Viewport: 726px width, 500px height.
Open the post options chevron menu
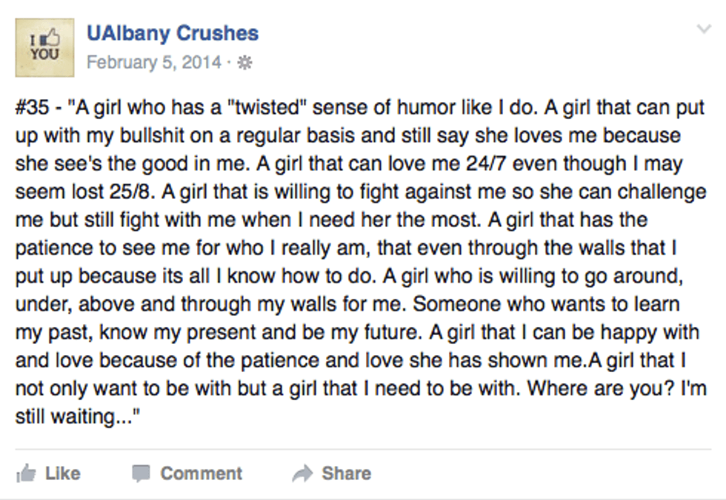point(704,29)
